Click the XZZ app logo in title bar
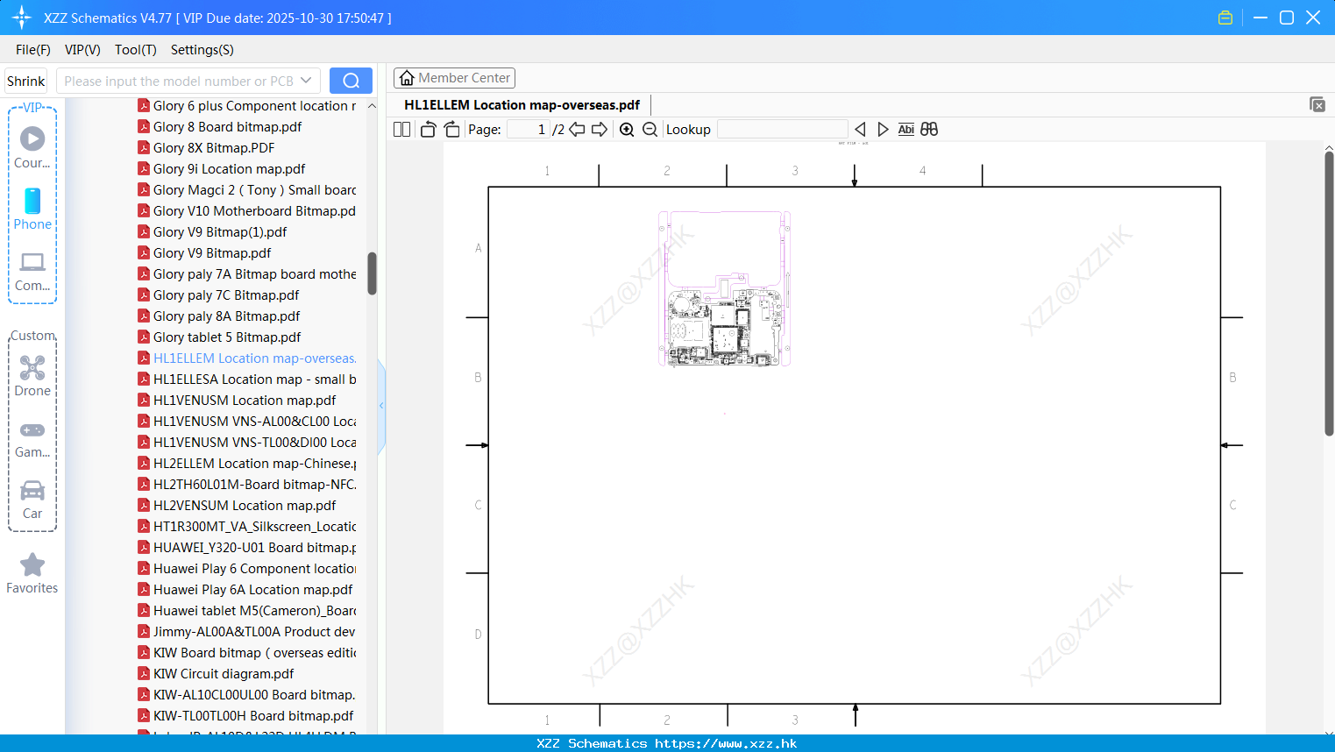Screen dimensions: 1335x752 pos(22,18)
